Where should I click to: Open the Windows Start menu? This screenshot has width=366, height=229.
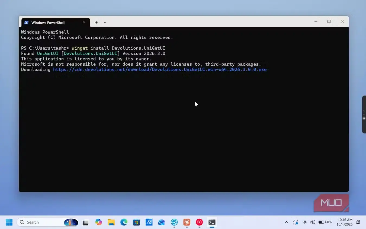tap(9, 222)
